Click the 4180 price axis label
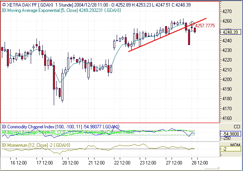The image size is (243, 171). [227, 99]
